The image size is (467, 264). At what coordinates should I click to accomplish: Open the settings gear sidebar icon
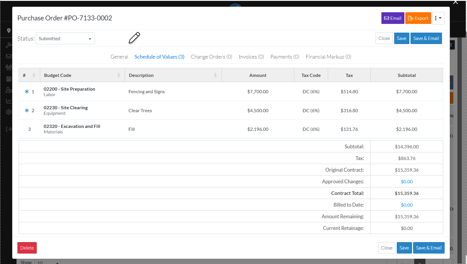pos(9,112)
